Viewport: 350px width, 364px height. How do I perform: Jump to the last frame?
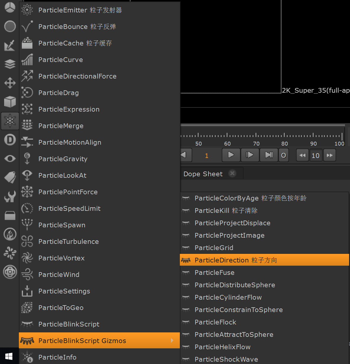(269, 155)
